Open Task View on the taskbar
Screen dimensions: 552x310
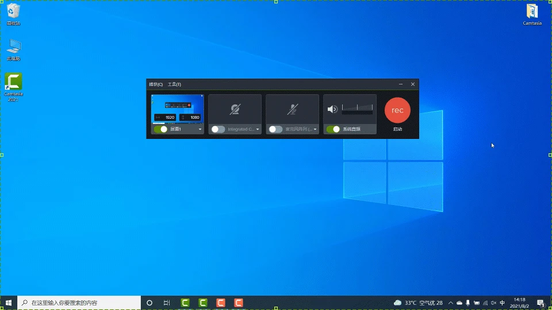click(167, 303)
